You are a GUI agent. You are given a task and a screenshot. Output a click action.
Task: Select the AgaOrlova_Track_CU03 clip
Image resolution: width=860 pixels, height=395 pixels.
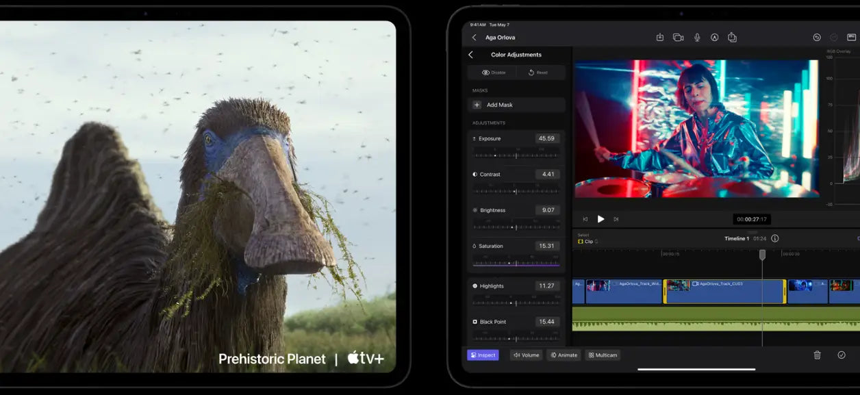[724, 291]
